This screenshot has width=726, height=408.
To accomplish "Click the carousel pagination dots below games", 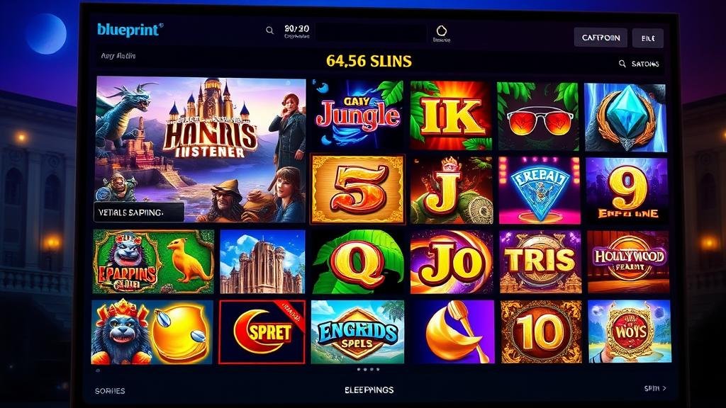I will click(368, 370).
